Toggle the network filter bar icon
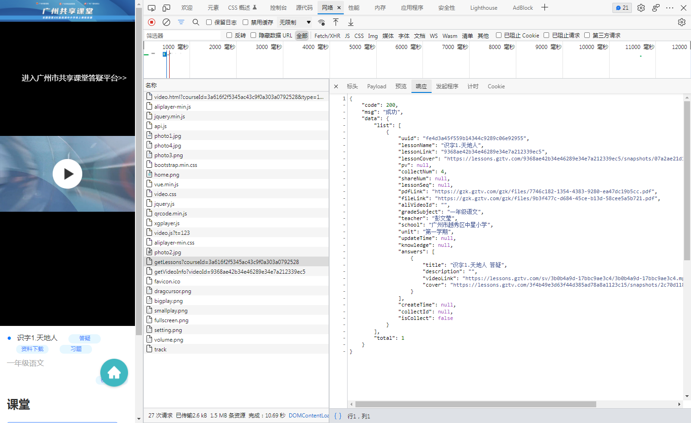Viewport: 691px width, 423px height. 181,22
